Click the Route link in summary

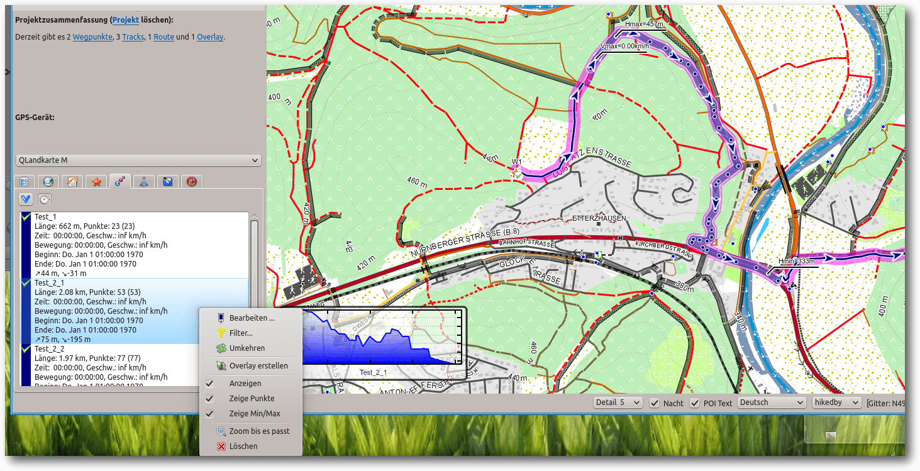[163, 37]
